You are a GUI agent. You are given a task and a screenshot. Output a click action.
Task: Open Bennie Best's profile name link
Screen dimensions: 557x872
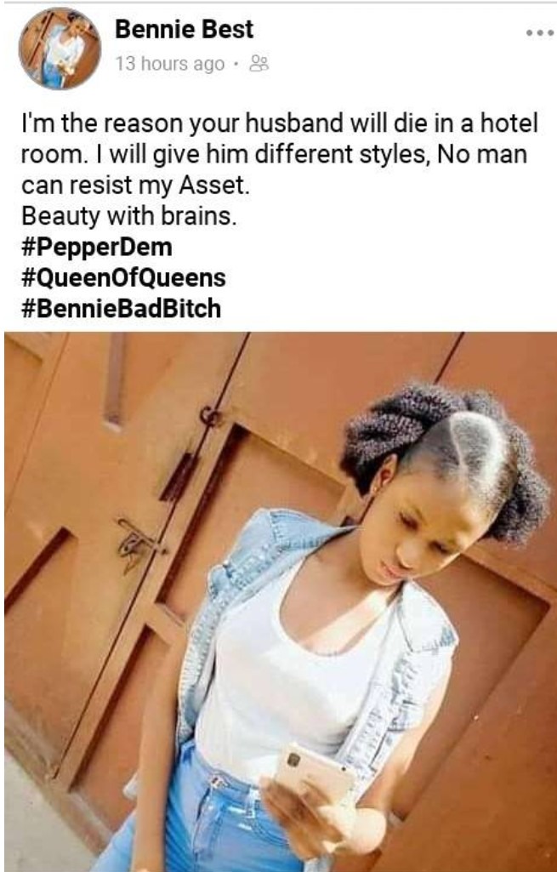[x=184, y=30]
